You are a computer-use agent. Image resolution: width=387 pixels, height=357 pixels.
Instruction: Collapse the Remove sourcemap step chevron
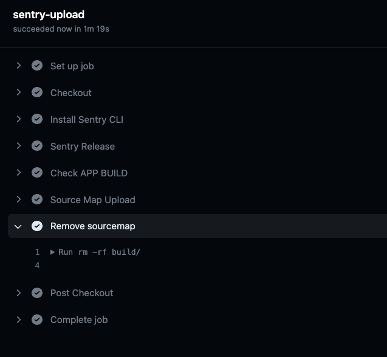point(18,227)
